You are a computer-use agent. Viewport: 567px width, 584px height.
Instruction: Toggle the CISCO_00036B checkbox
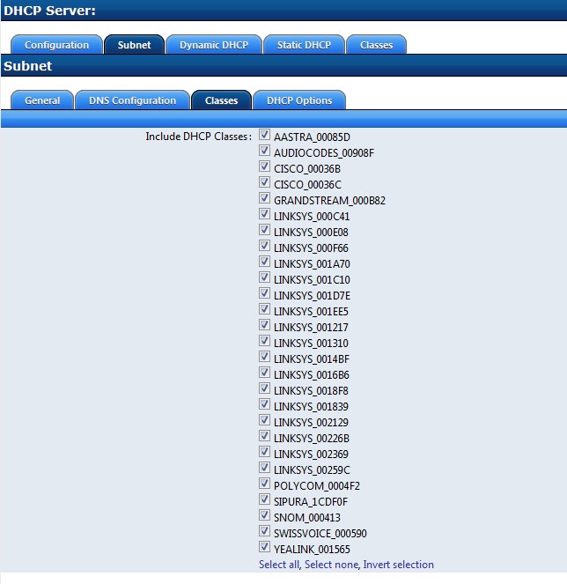[x=264, y=166]
